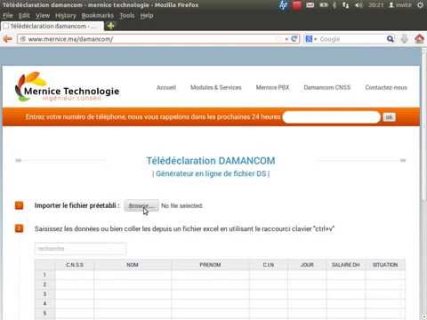Click the NOM column header
This screenshot has height=320, width=427.
[133, 265]
